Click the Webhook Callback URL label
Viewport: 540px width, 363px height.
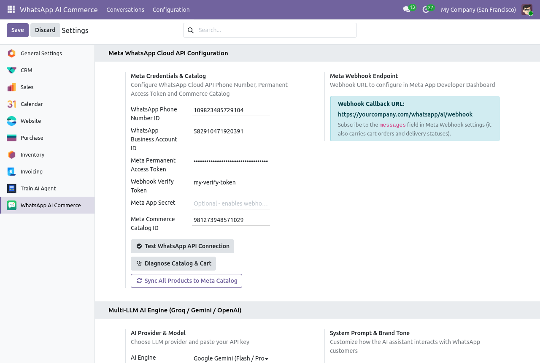point(371,104)
